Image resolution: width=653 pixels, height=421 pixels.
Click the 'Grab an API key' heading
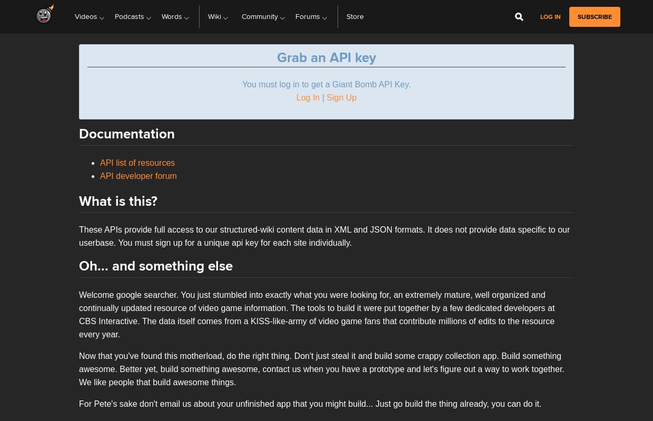(x=326, y=58)
